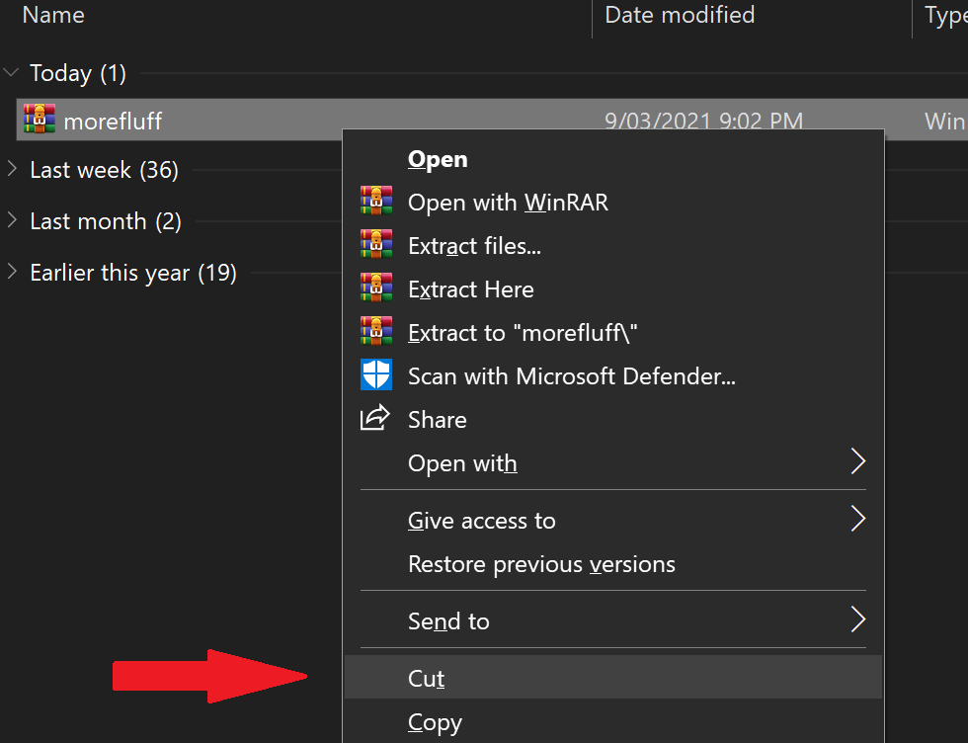Click the WinRAR icon beside Extract to morefluff

tap(376, 333)
